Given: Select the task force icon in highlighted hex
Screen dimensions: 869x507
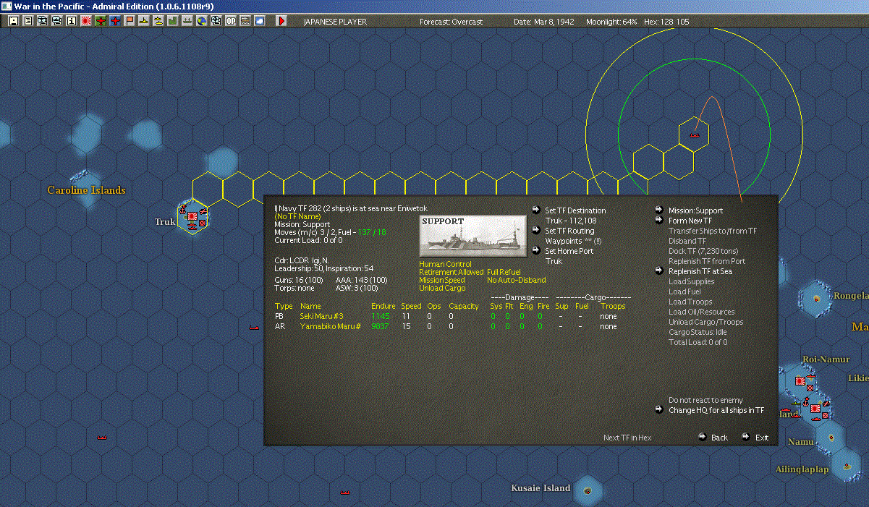Looking at the screenshot, I should coord(694,135).
